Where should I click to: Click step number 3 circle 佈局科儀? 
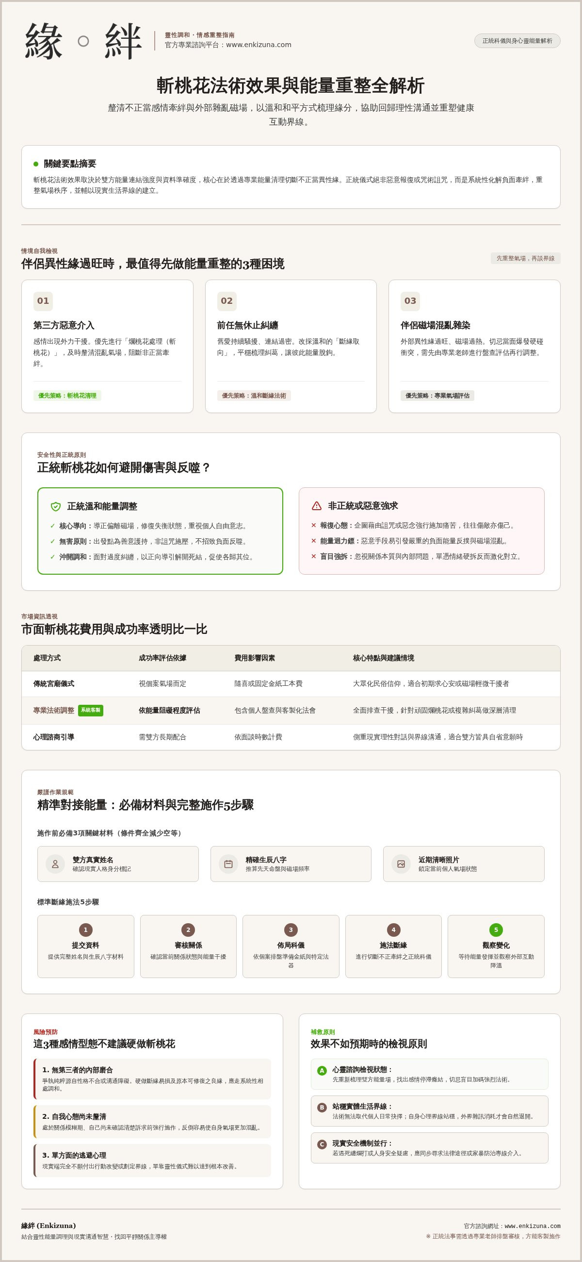click(x=291, y=930)
